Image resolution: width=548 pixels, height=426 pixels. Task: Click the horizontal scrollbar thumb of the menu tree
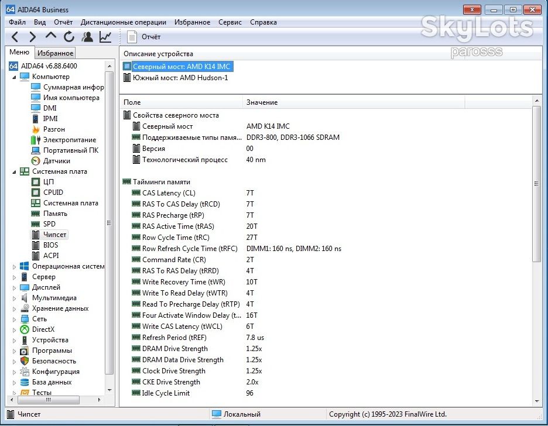pos(48,400)
